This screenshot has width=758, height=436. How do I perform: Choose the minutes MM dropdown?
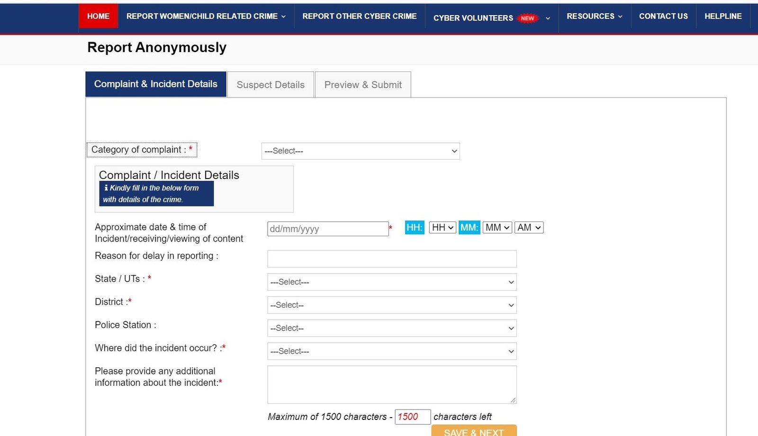click(497, 228)
